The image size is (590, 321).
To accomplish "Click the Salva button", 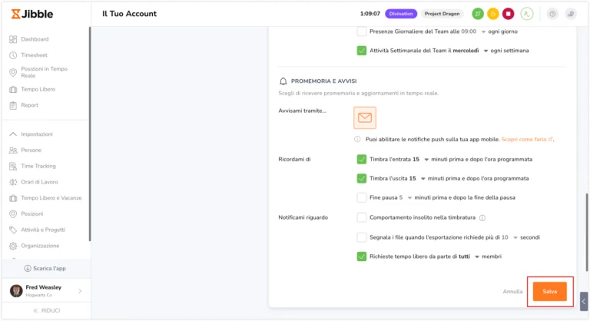I will (550, 292).
